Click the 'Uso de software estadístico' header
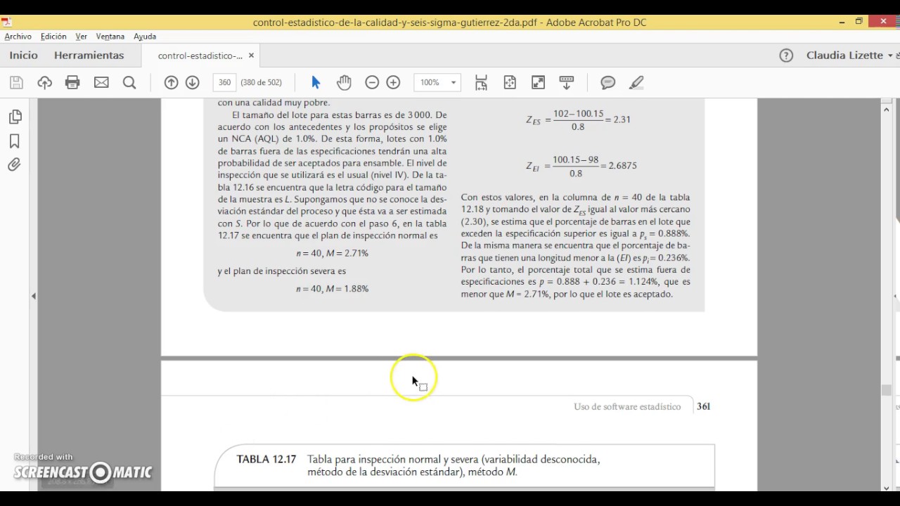This screenshot has height=506, width=900. (x=627, y=406)
